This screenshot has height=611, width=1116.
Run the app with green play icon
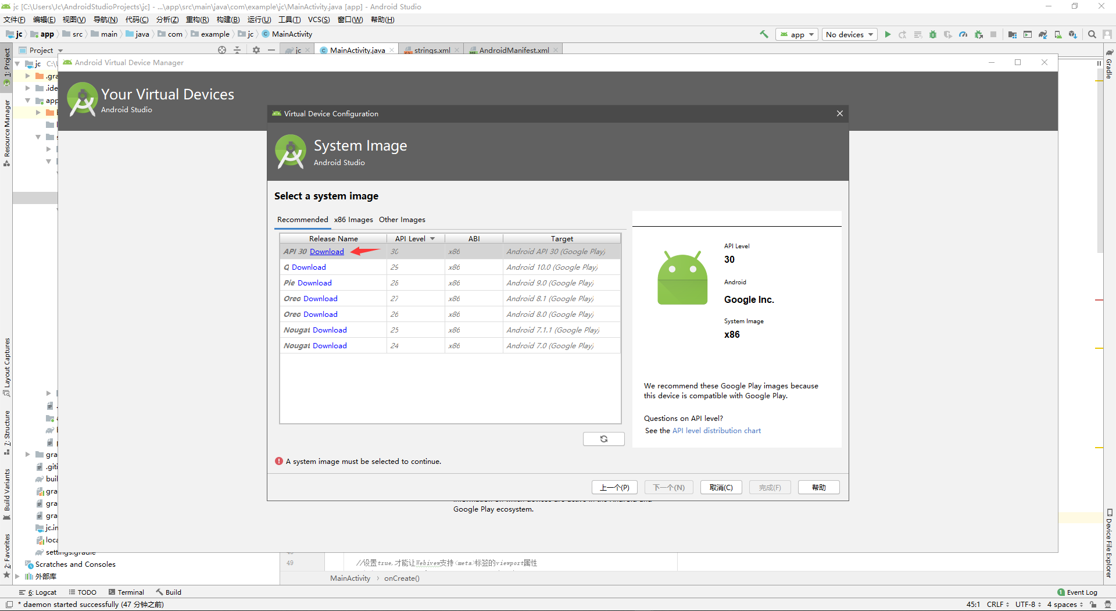(888, 34)
